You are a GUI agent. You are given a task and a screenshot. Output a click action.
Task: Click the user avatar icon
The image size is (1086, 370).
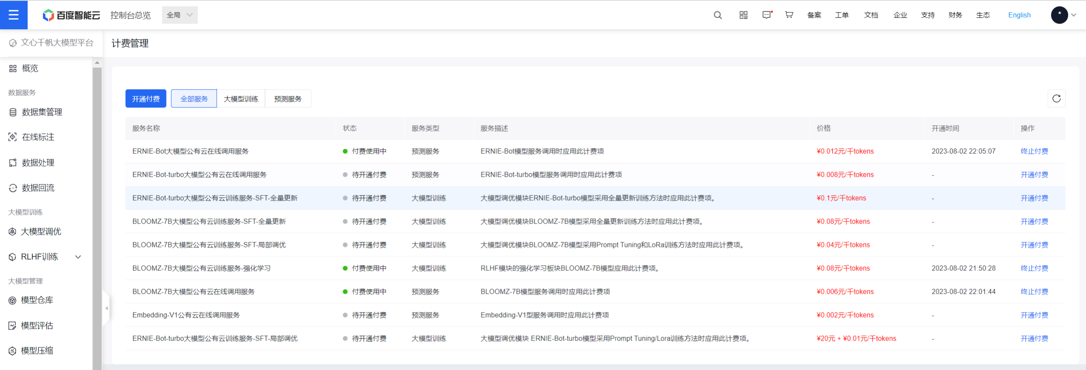pos(1059,15)
